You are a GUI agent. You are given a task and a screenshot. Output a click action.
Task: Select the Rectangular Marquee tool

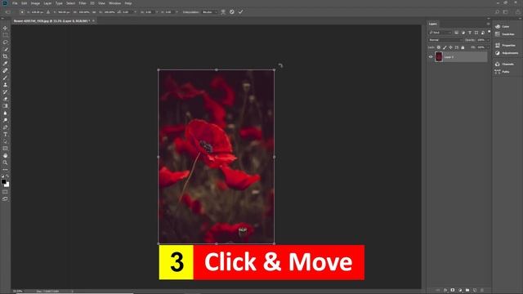tap(5, 35)
